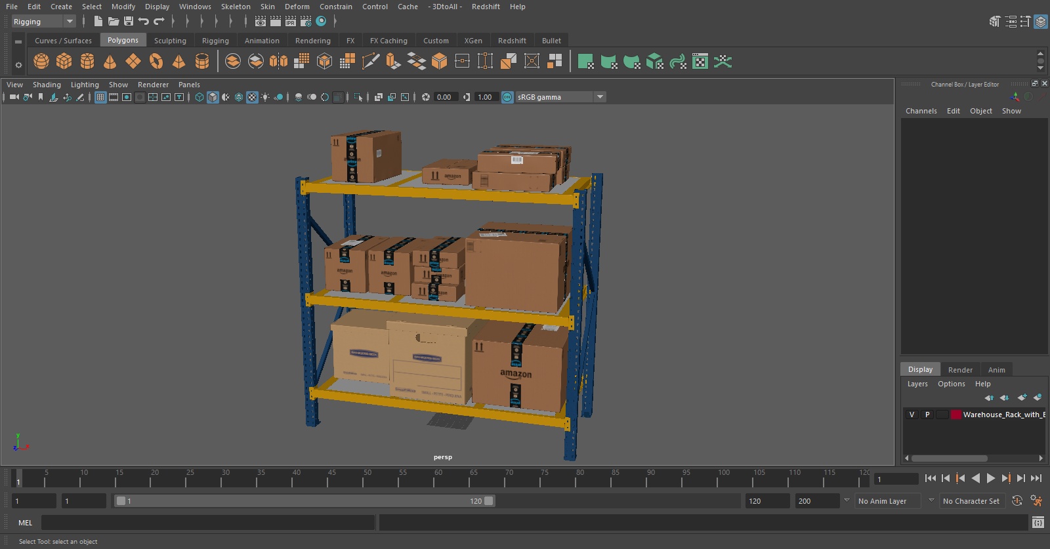Click the MEL command input field
The height and width of the screenshot is (549, 1050).
coord(207,523)
